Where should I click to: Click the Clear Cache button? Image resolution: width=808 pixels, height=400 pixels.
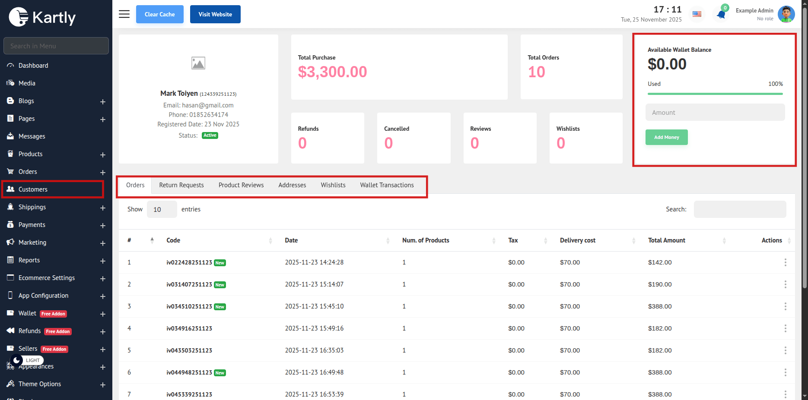[159, 14]
